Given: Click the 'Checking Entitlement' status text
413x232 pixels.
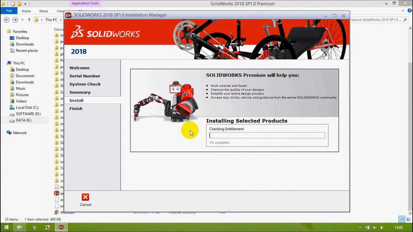Looking at the screenshot, I should point(226,129).
